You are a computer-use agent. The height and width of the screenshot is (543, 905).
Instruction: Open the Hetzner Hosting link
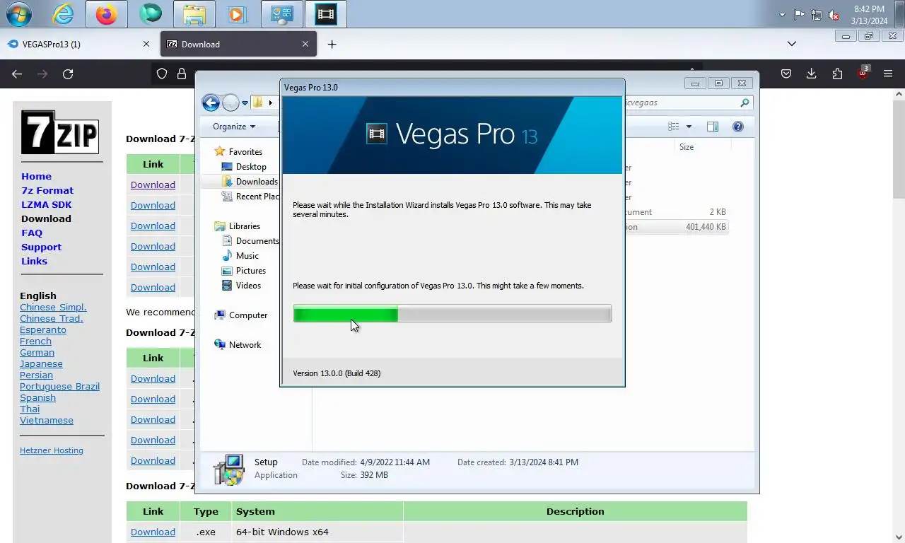coord(52,450)
